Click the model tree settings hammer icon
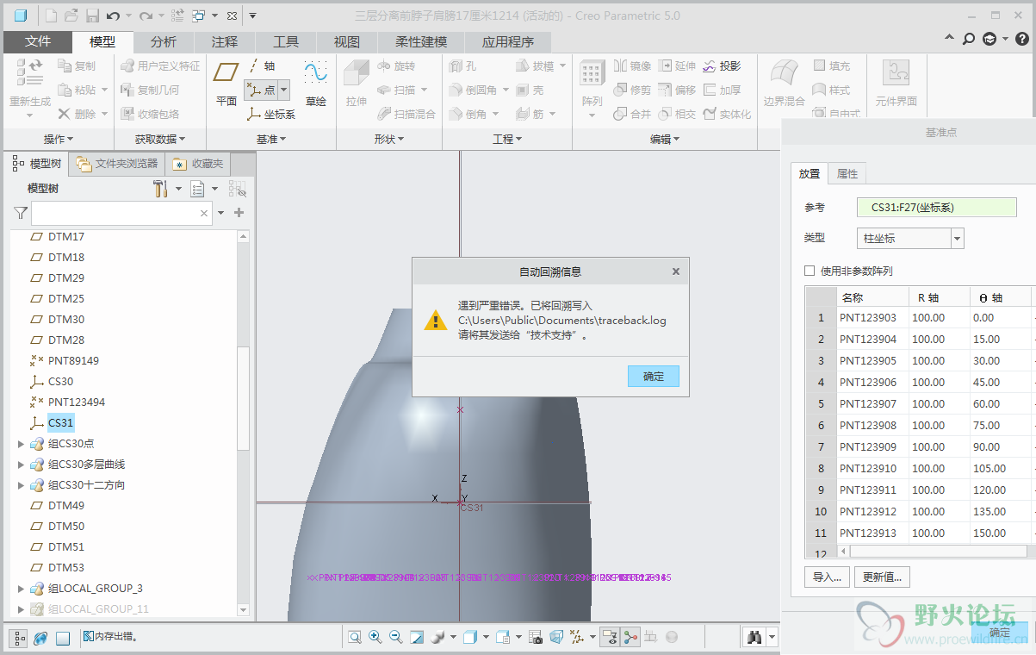The image size is (1036, 655). tap(160, 188)
